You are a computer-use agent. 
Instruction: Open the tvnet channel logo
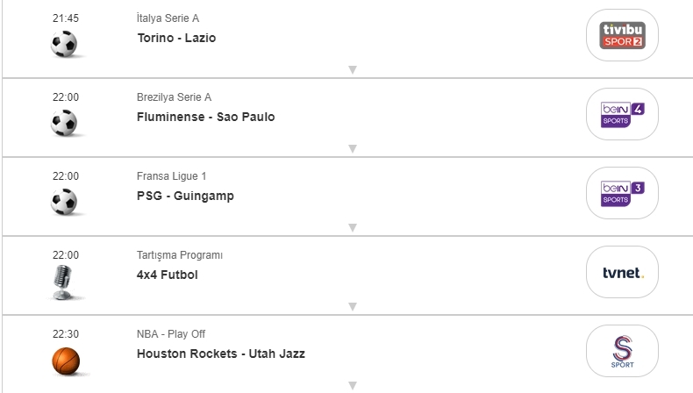tap(622, 272)
